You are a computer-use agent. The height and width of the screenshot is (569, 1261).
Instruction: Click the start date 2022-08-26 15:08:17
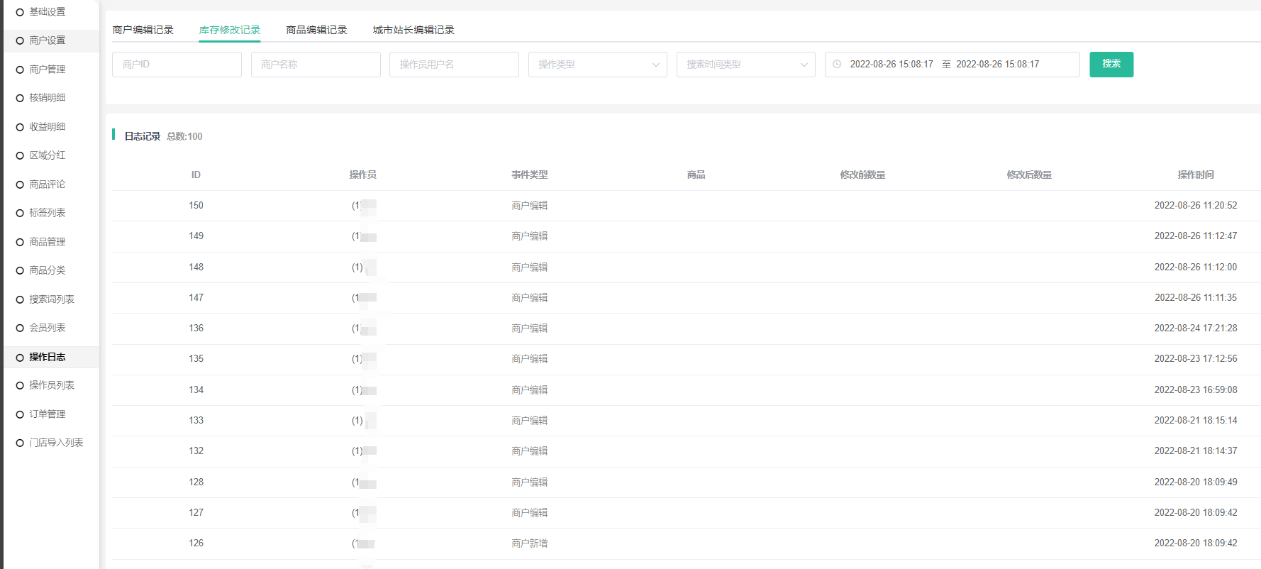[891, 65]
